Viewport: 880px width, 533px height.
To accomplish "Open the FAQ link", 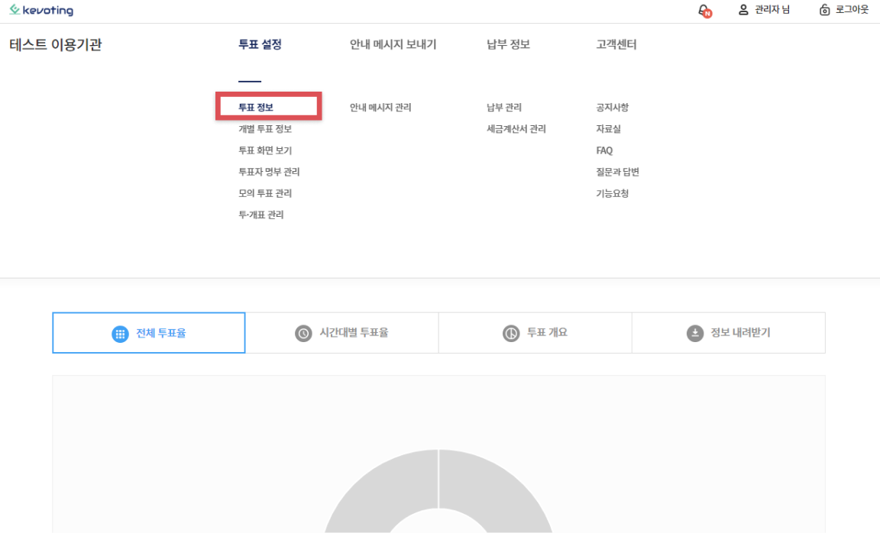I will [x=604, y=150].
